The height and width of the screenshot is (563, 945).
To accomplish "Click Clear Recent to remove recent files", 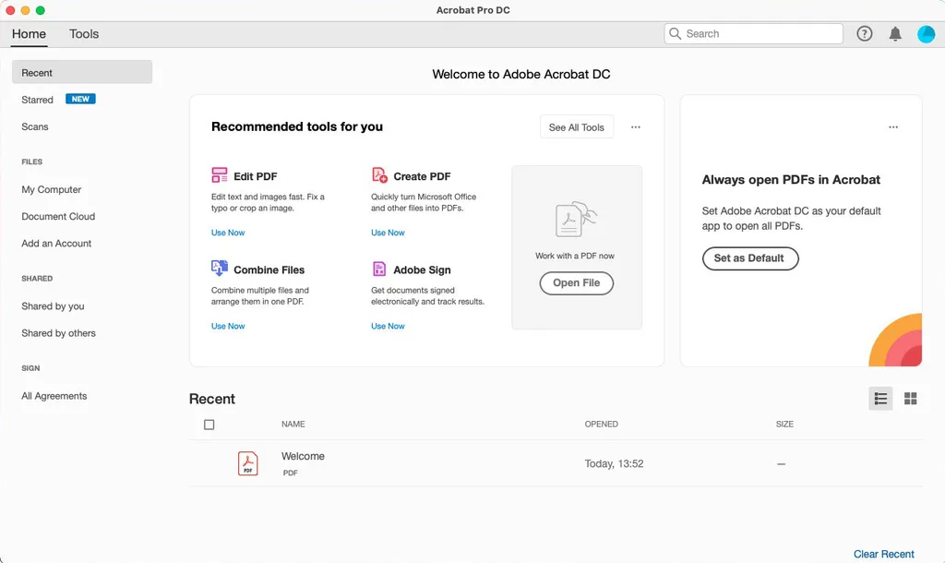I will pyautogui.click(x=883, y=554).
